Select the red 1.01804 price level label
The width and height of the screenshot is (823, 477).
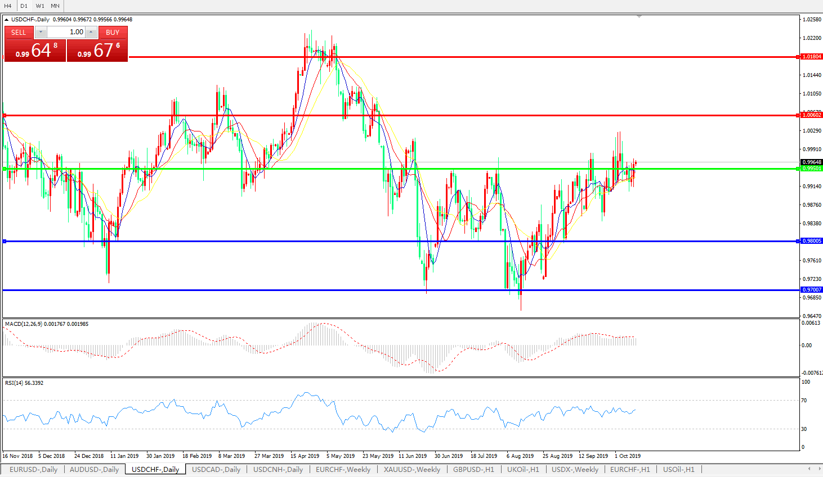[811, 57]
